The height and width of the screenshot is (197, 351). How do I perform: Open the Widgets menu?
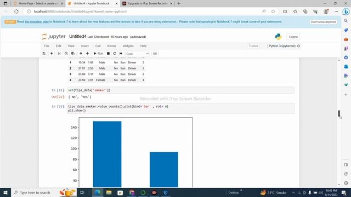(128, 46)
